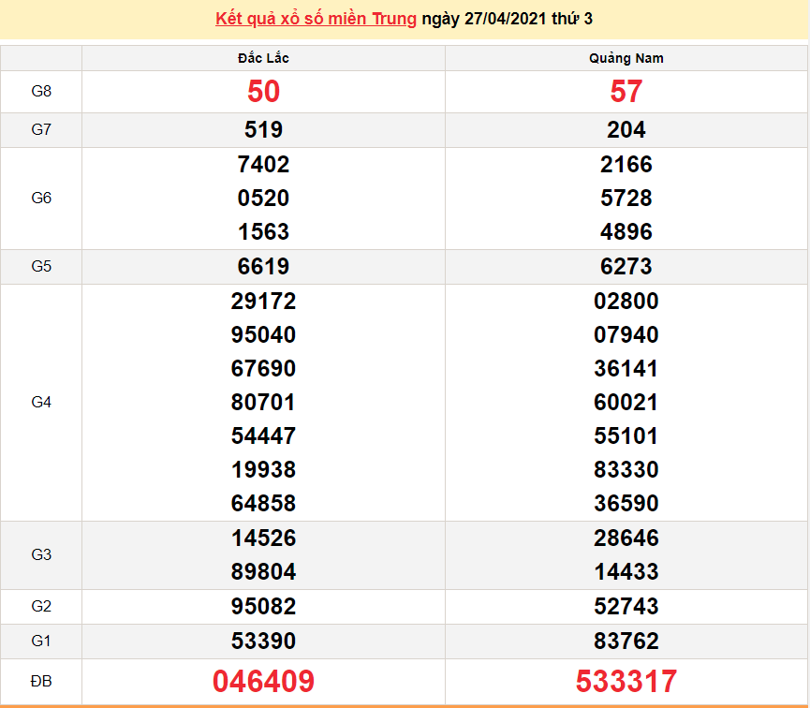Viewport: 810px width, 708px height.
Task: Select the G5 row label
Action: coord(41,267)
